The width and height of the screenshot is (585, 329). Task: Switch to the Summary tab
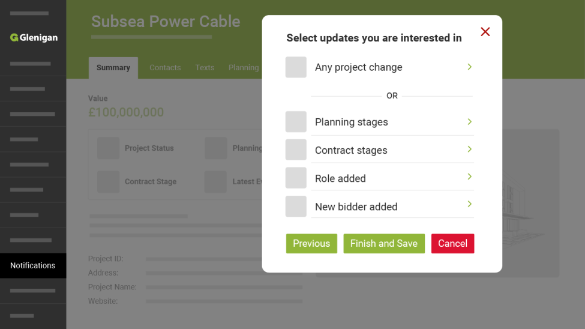point(113,68)
